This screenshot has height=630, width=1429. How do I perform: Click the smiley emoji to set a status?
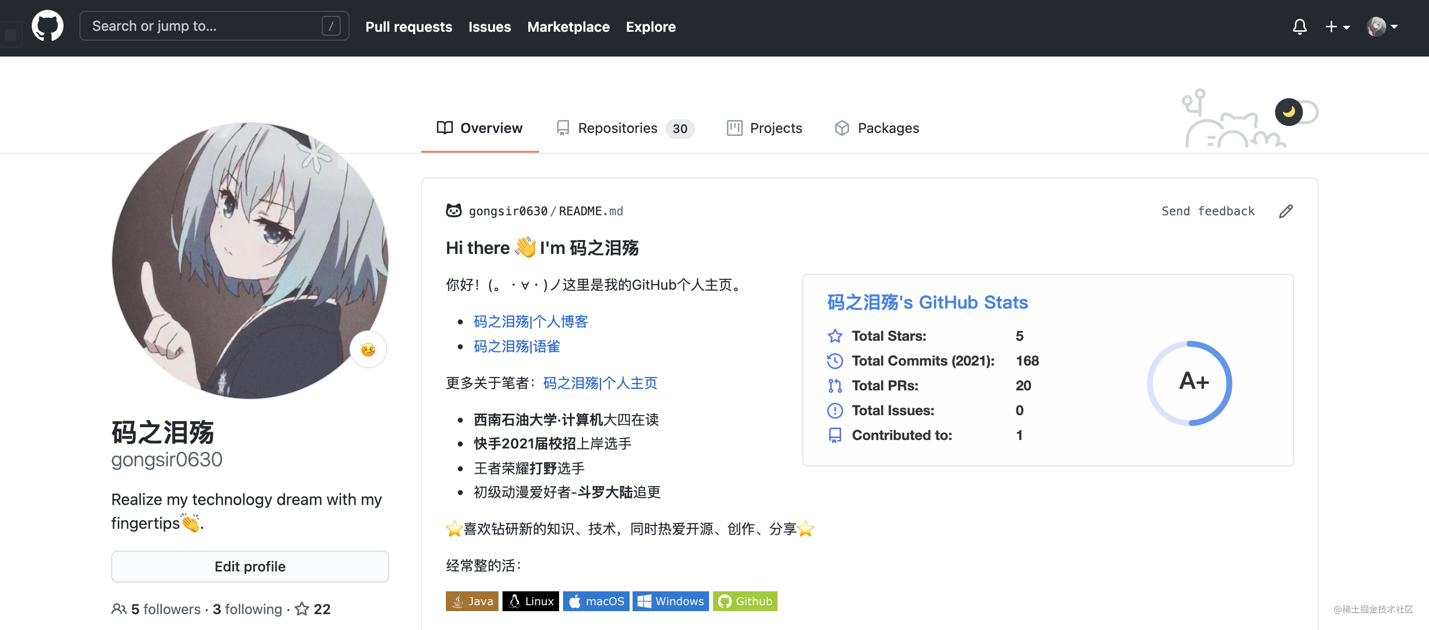click(x=368, y=349)
